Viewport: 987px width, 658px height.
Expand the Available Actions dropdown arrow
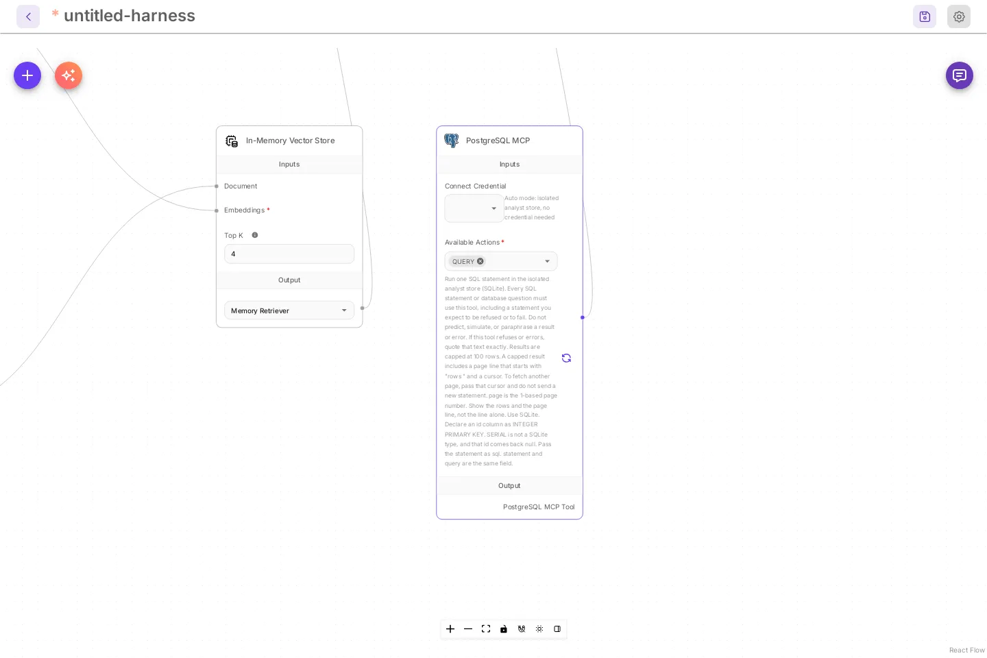click(547, 261)
